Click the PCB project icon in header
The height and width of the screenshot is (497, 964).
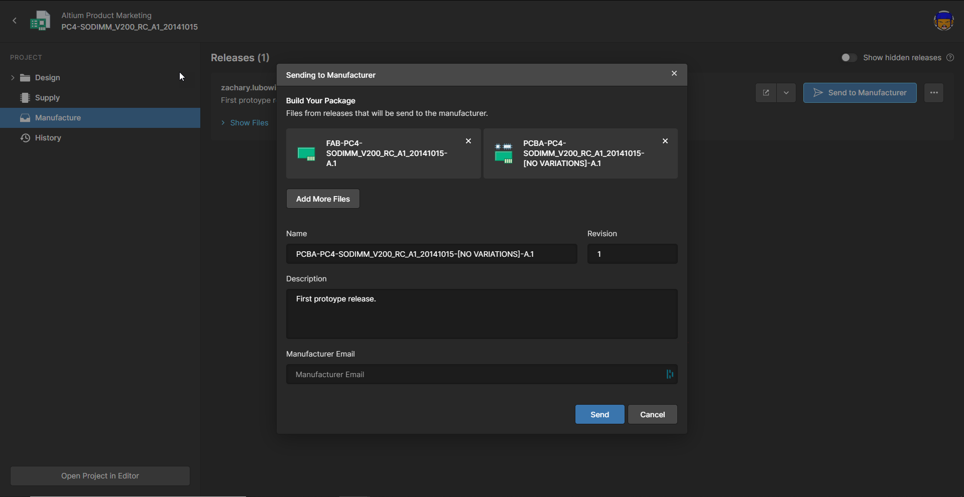[40, 21]
